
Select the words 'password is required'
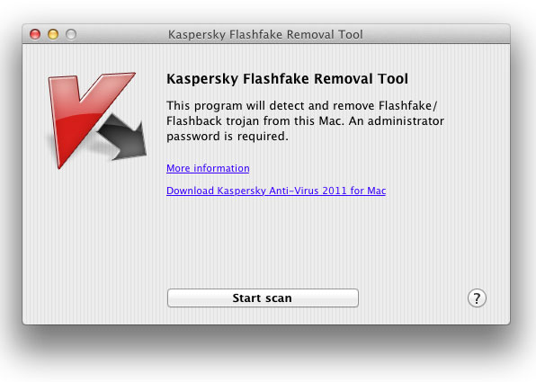(228, 137)
